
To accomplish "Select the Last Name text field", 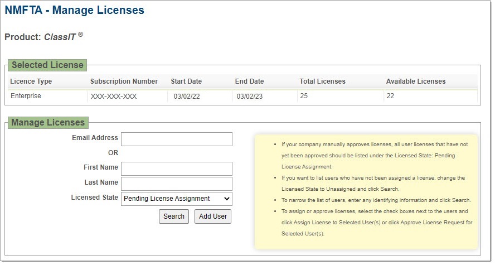I will point(177,184).
